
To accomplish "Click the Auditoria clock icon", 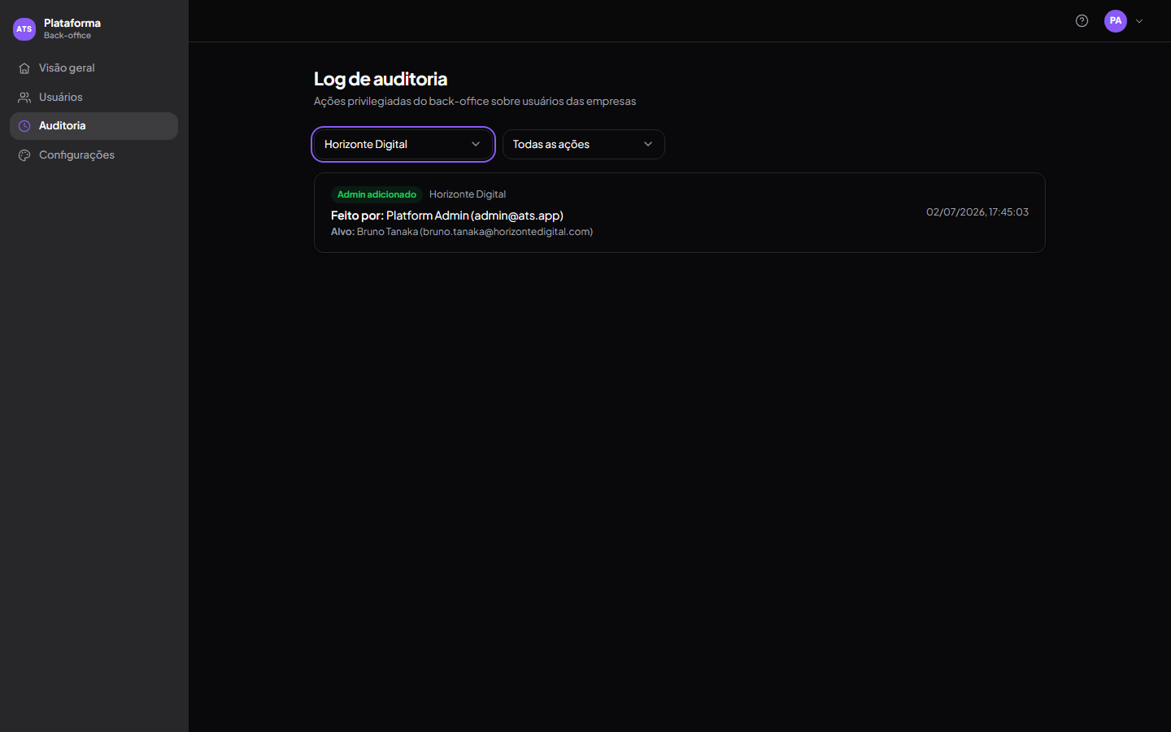I will pyautogui.click(x=24, y=126).
